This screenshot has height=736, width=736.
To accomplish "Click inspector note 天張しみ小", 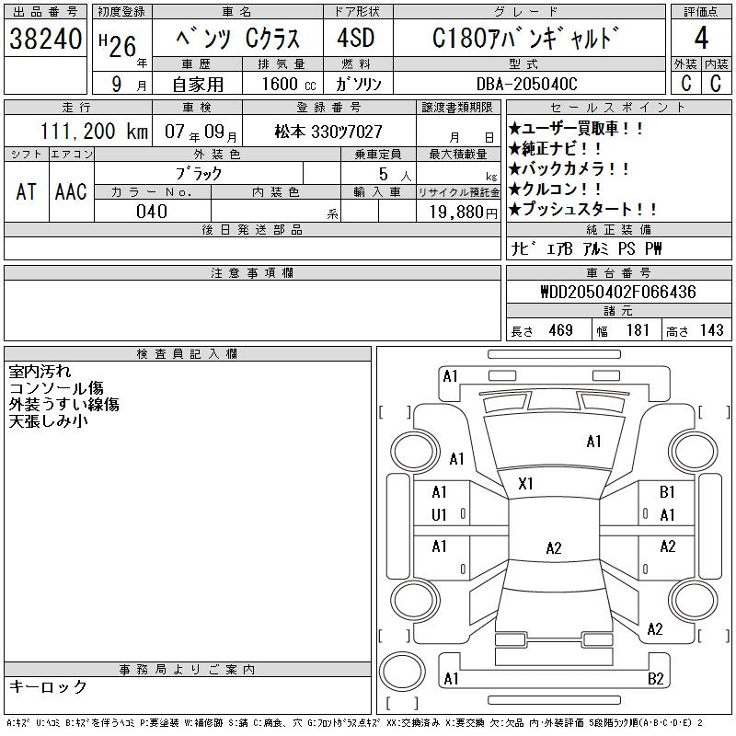I will 48,420.
